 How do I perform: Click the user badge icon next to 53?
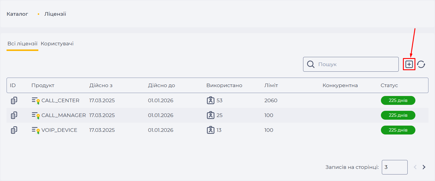click(210, 101)
